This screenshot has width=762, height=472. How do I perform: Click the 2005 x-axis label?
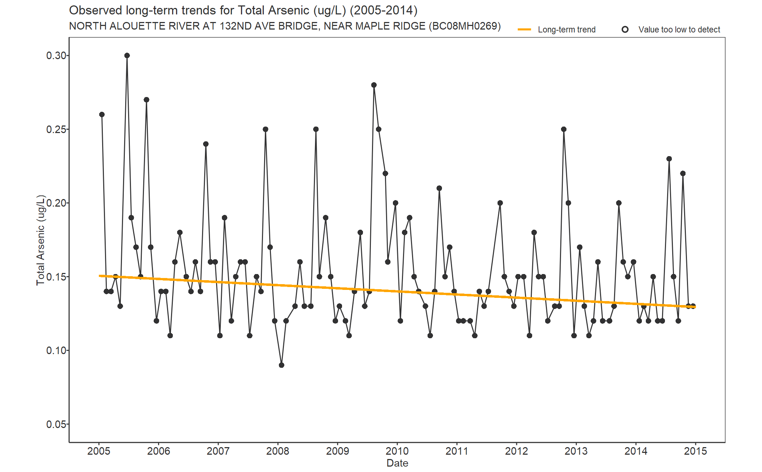tap(99, 451)
